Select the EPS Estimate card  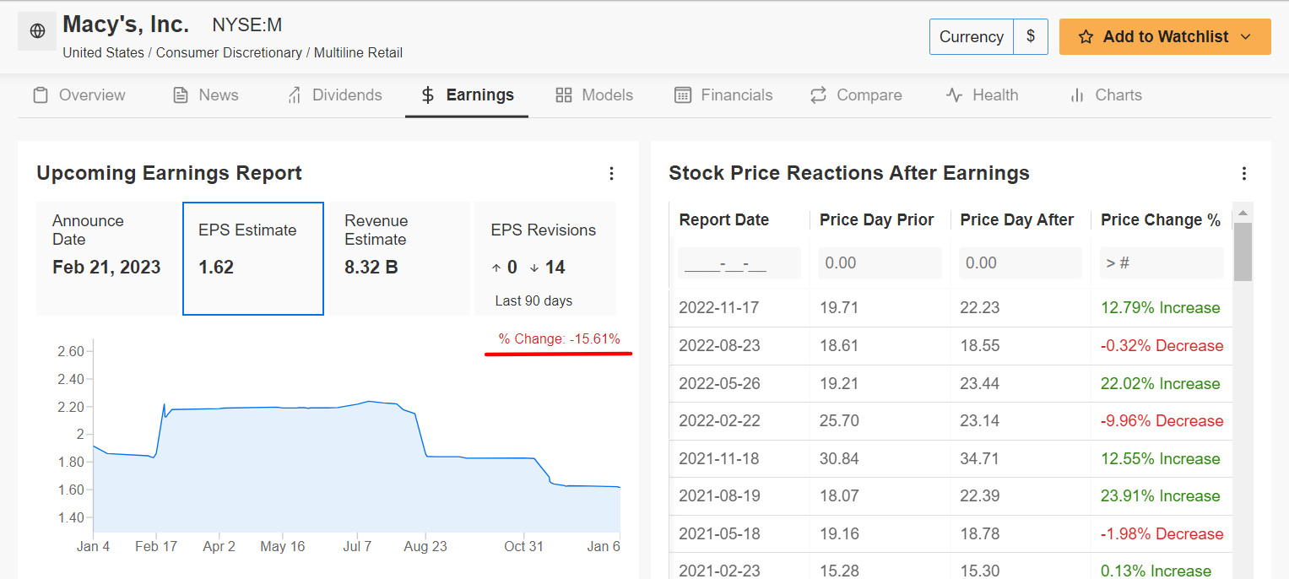click(x=253, y=258)
